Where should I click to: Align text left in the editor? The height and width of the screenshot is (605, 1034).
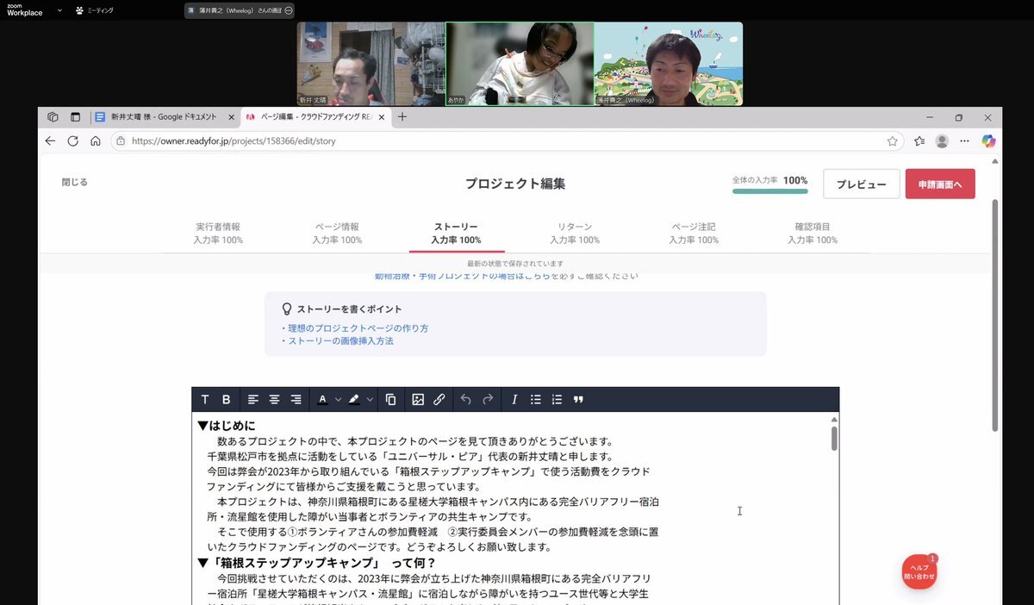(253, 399)
